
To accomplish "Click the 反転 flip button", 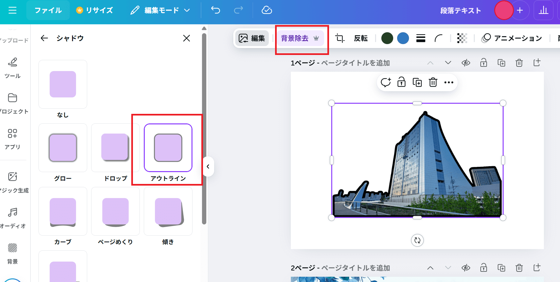I will point(361,38).
